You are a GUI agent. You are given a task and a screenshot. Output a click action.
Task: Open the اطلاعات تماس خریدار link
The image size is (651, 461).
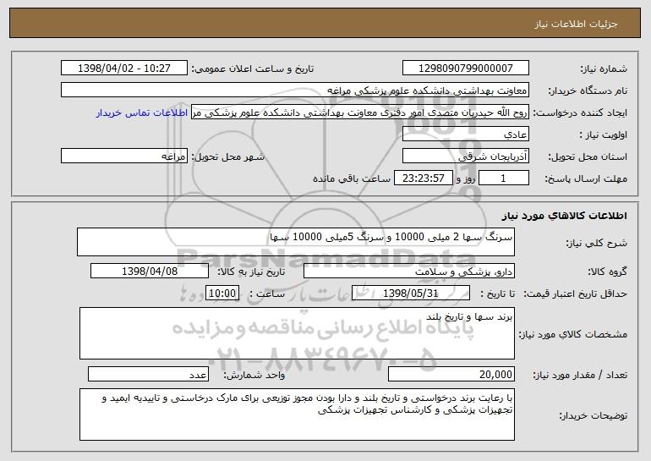(x=142, y=113)
